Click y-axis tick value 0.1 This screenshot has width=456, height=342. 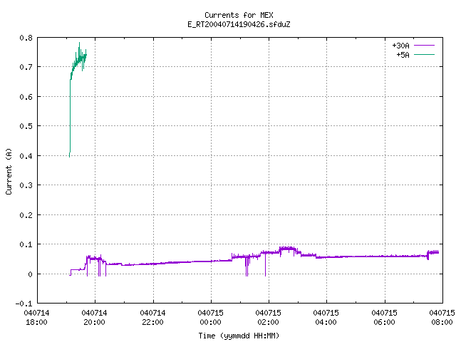[x=26, y=244]
